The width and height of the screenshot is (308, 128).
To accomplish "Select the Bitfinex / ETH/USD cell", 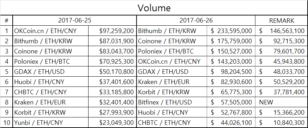I will pyautogui.click(x=172, y=102).
